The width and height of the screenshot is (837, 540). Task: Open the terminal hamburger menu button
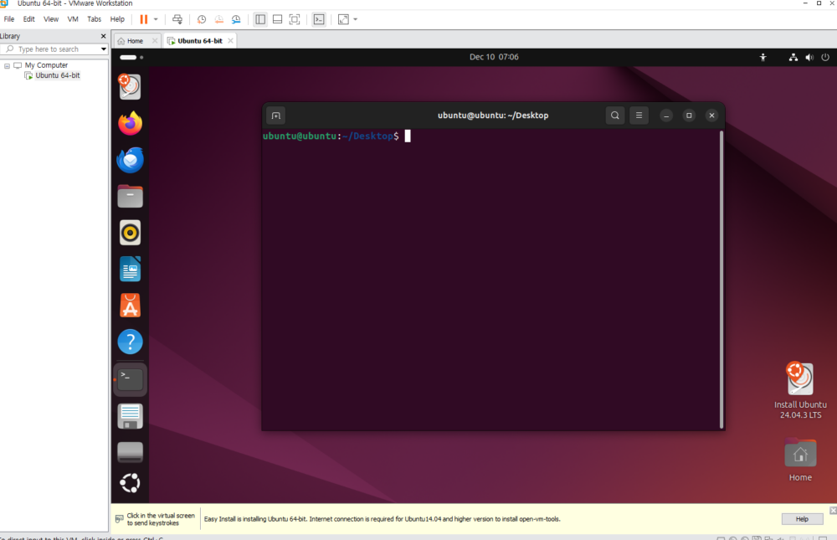(639, 116)
